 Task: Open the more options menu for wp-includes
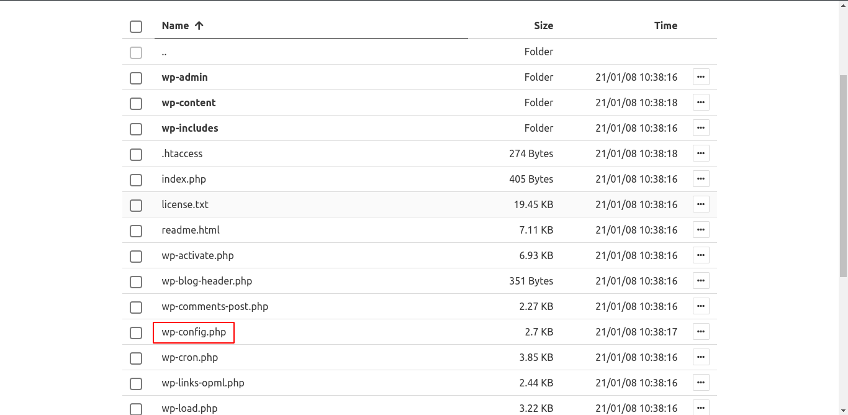click(701, 128)
